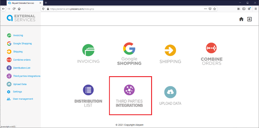Screen dimensions: 259x128
Task: Click the sidebar User management people icon
Action: [x=9, y=99]
